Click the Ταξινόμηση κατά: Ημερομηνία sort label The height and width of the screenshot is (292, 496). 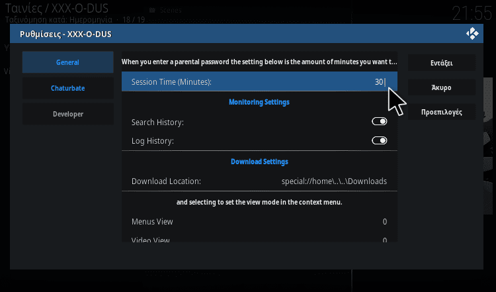(x=58, y=20)
